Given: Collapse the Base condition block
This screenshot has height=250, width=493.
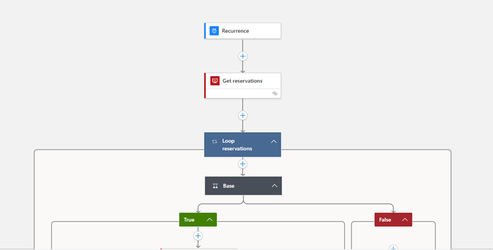Looking at the screenshot, I should 275,186.
